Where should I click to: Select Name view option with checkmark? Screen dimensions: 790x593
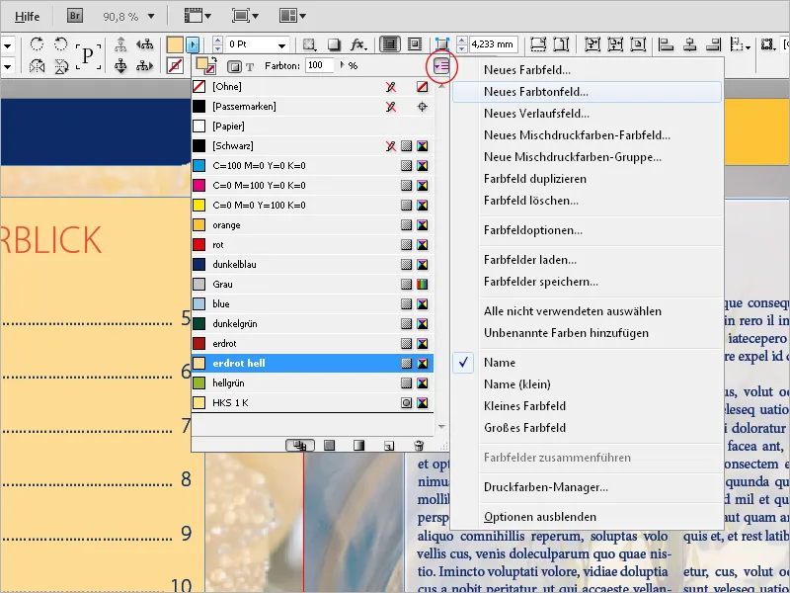[587, 363]
